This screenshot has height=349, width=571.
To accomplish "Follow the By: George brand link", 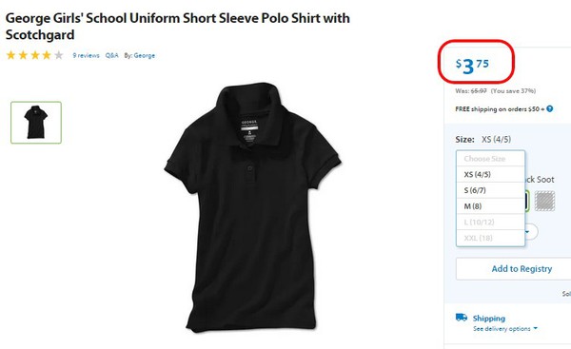I will [140, 55].
